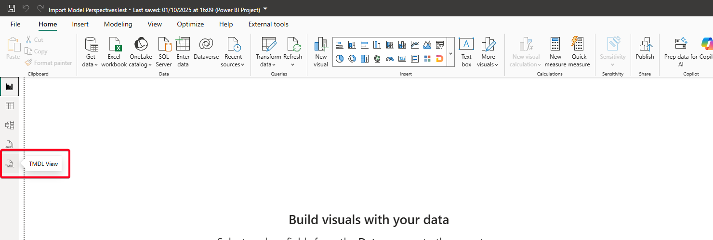
Task: Select the Home ribbon tab
Action: point(48,24)
